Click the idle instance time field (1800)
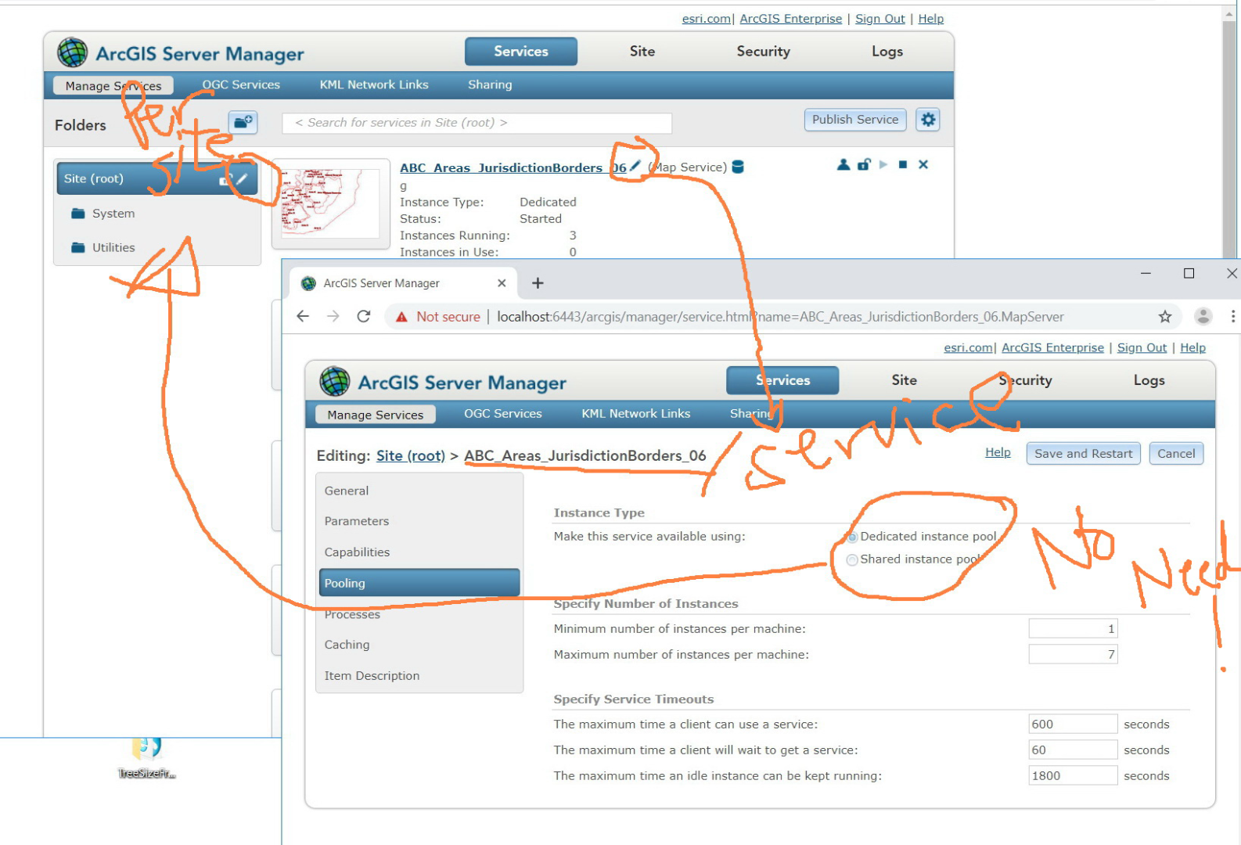Viewport: 1241px width, 845px height. point(1074,776)
